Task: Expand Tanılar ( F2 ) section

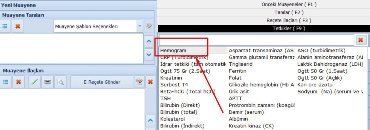Action: click(x=289, y=12)
